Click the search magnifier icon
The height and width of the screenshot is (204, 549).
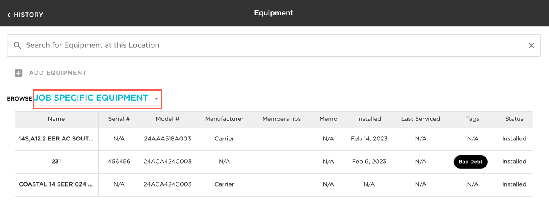[x=18, y=45]
